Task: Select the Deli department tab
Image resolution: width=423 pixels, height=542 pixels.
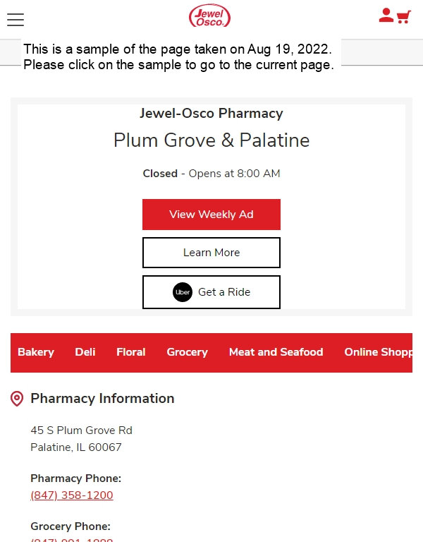Action: (85, 352)
